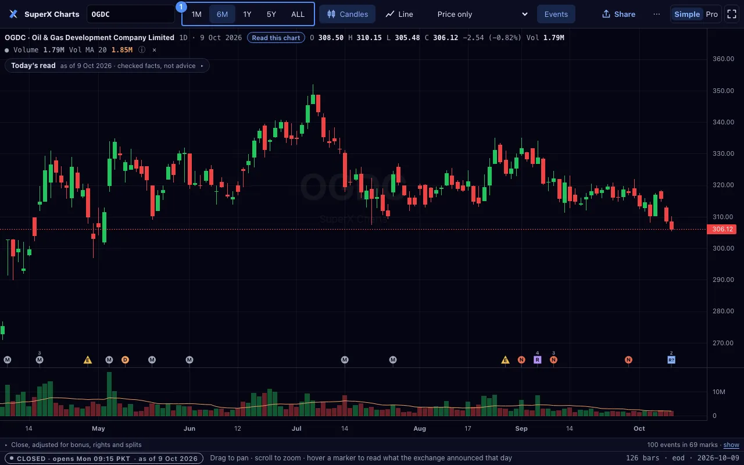Click the M event marker with count 3

pyautogui.click(x=40, y=360)
